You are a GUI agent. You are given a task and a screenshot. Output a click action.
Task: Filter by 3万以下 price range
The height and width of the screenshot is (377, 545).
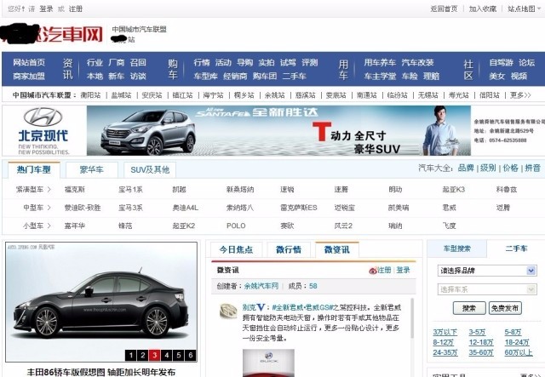coord(445,332)
